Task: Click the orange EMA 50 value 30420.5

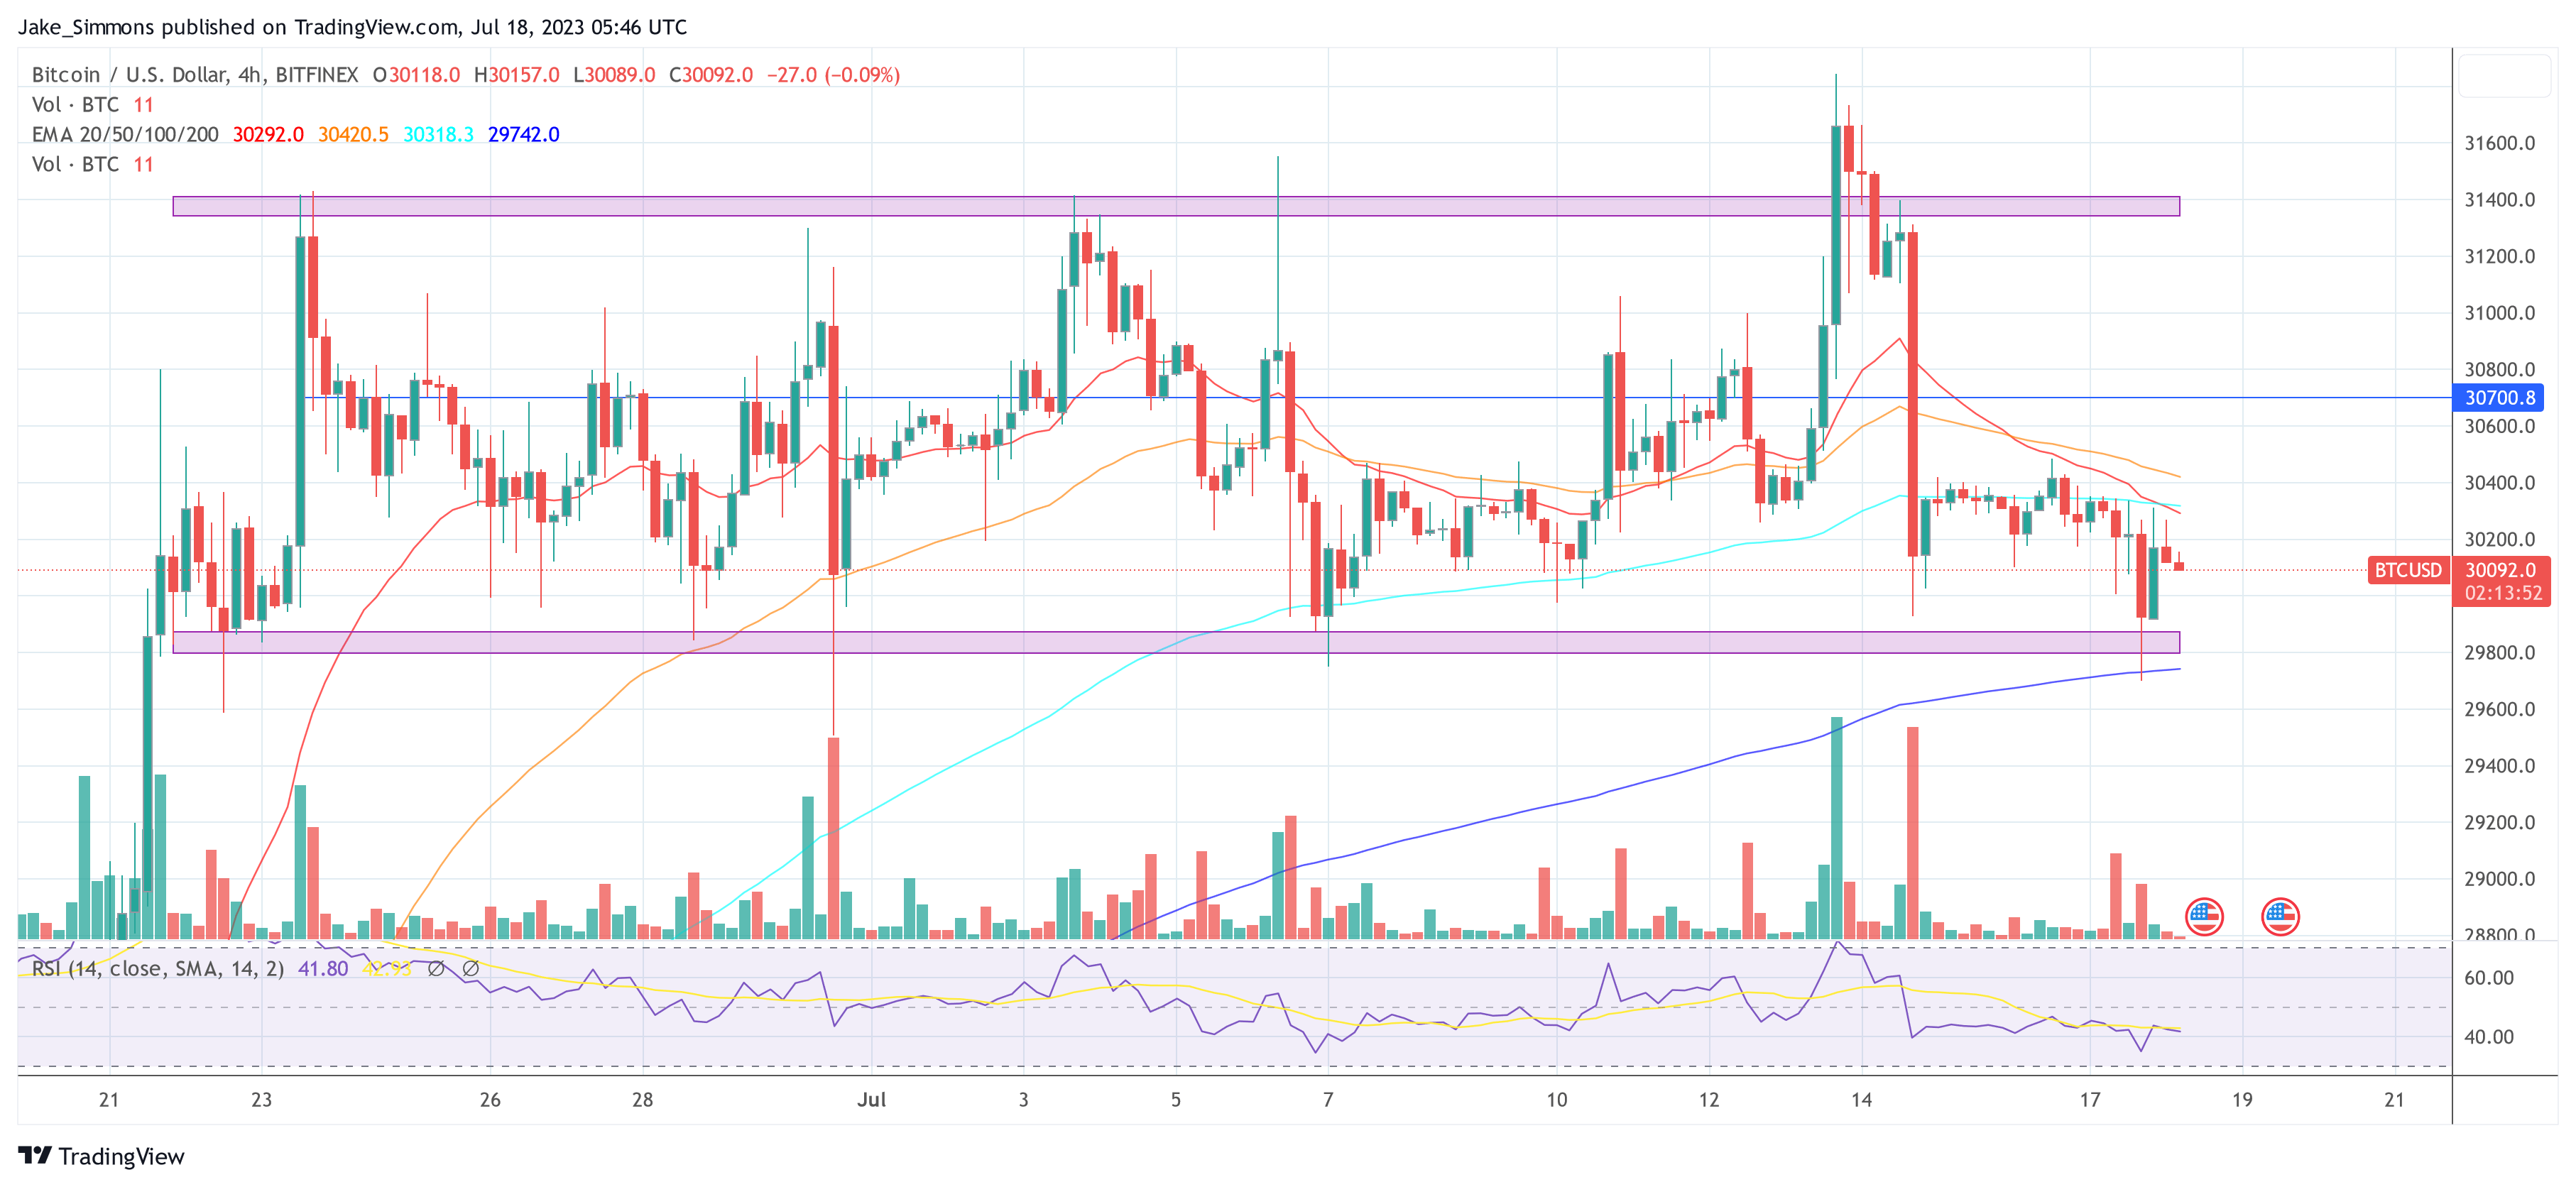Action: pyautogui.click(x=353, y=134)
